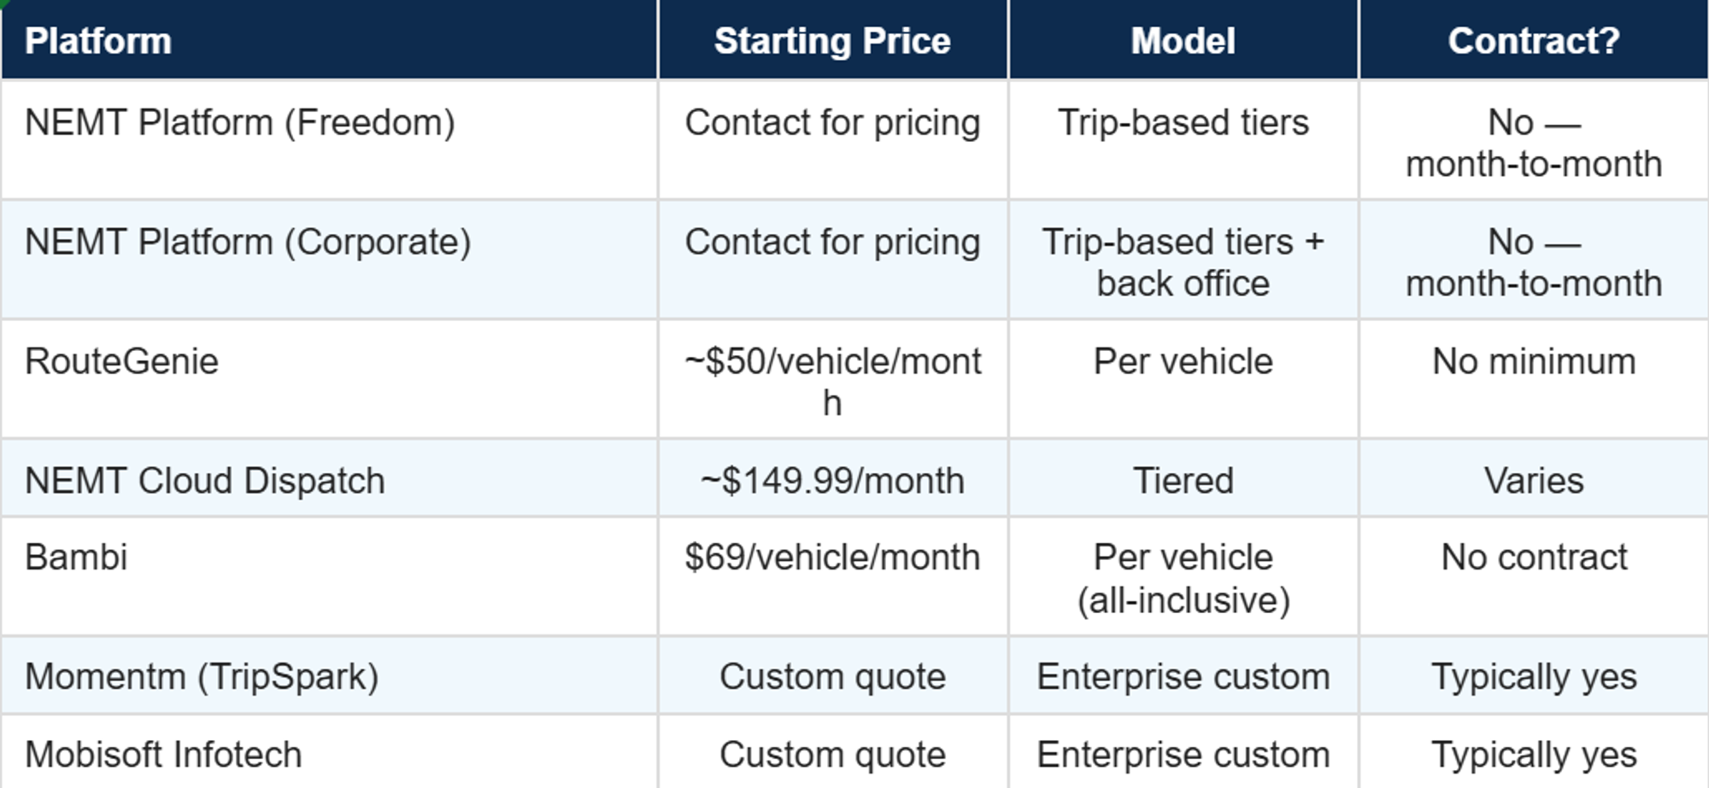The image size is (1709, 788).
Task: Click the Bambi platform cell
Action: [x=76, y=557]
